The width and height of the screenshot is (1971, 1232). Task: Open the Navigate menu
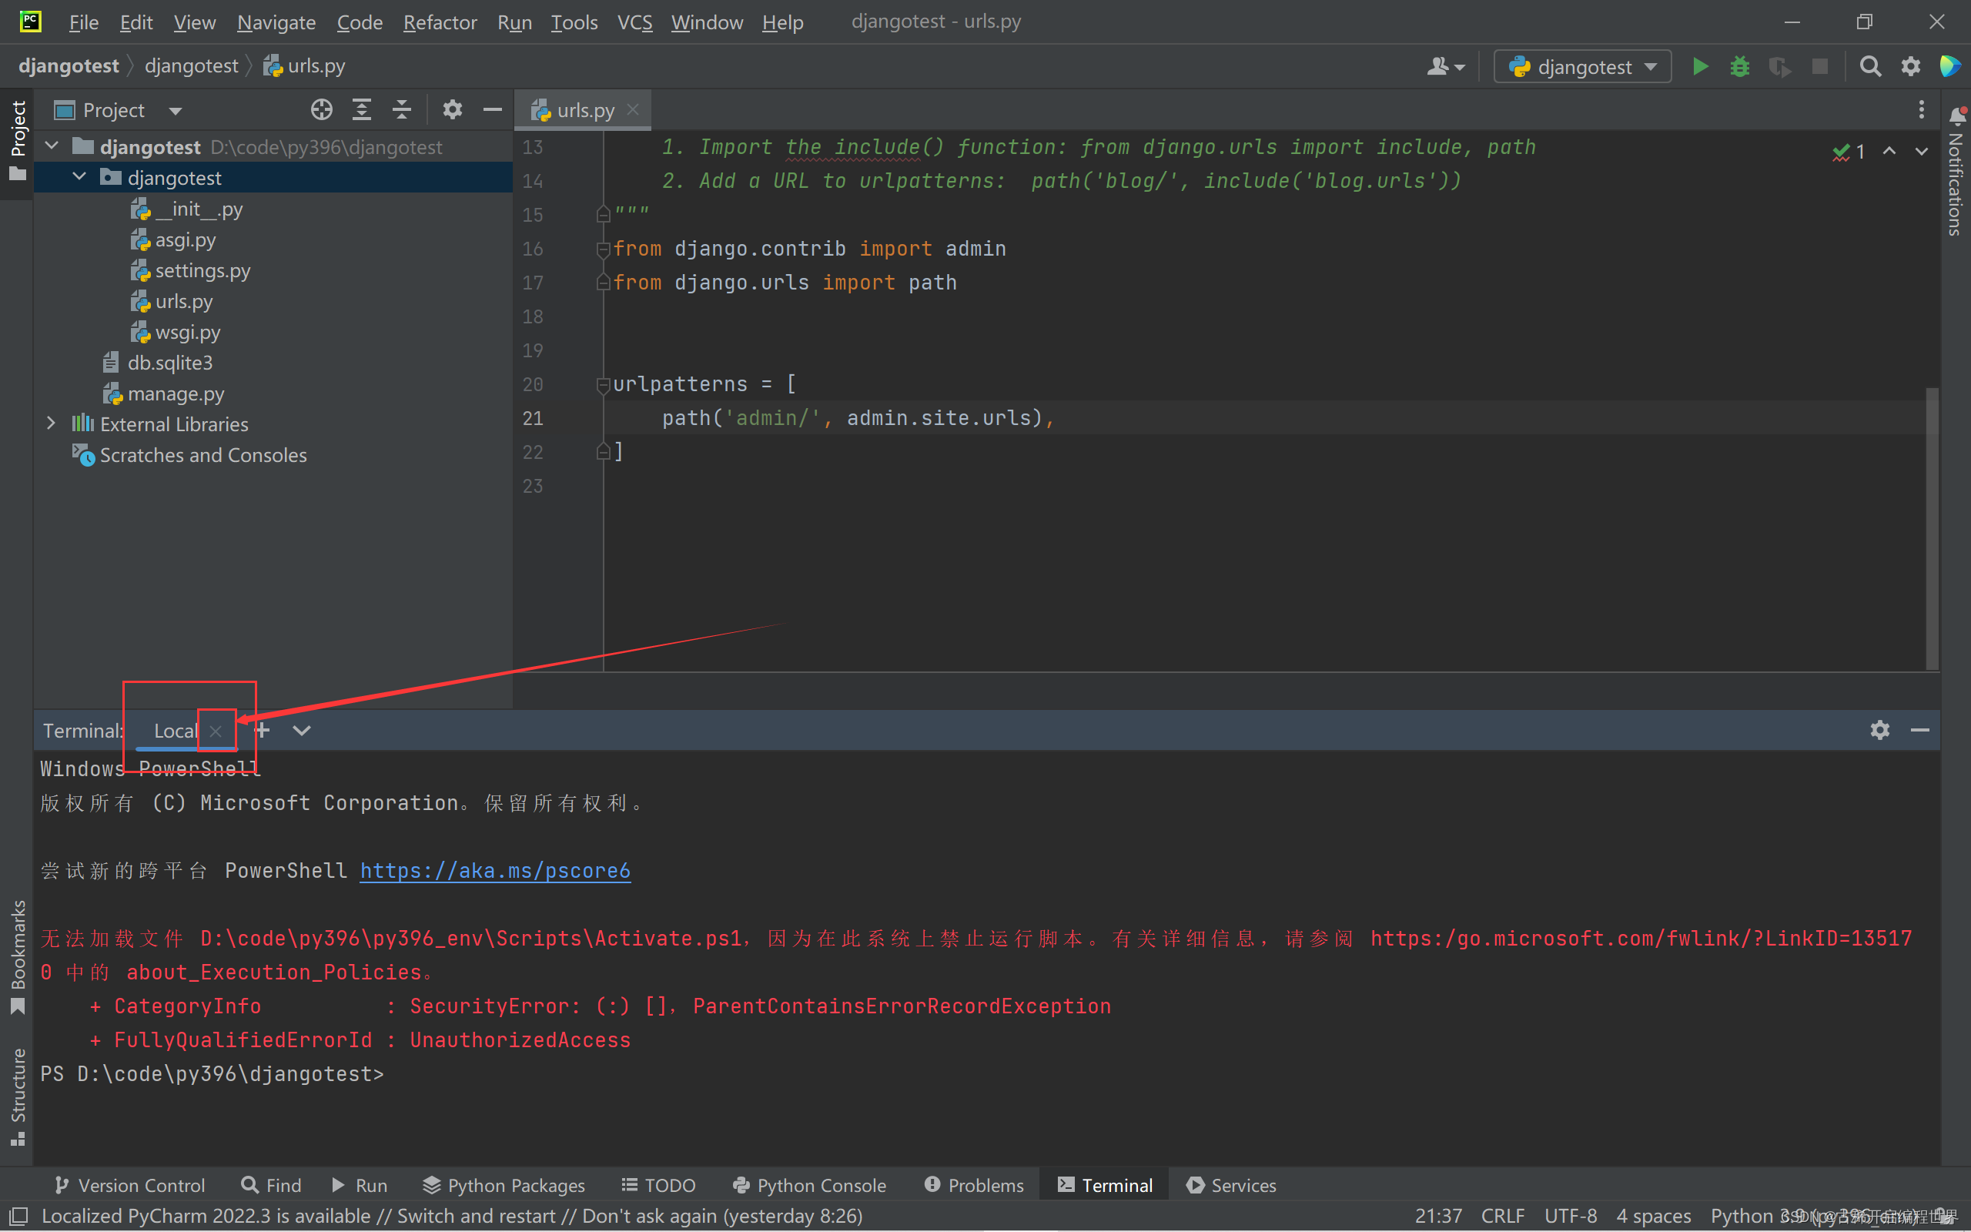pos(276,22)
